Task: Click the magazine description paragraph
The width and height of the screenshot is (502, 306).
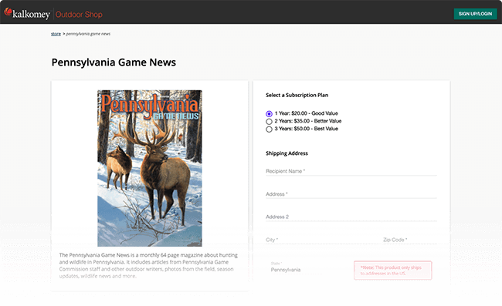Action: 148,265
